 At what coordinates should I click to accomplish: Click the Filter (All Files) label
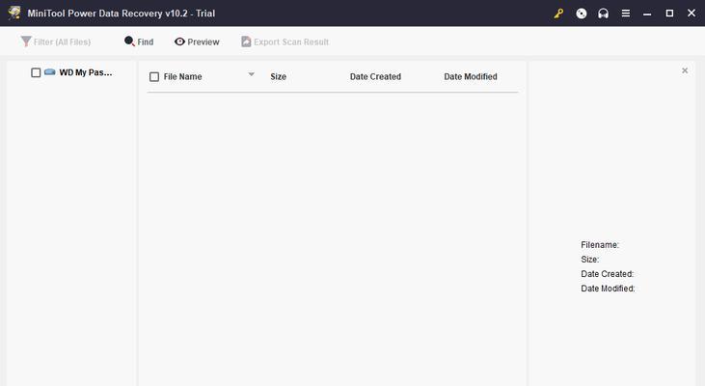point(62,41)
